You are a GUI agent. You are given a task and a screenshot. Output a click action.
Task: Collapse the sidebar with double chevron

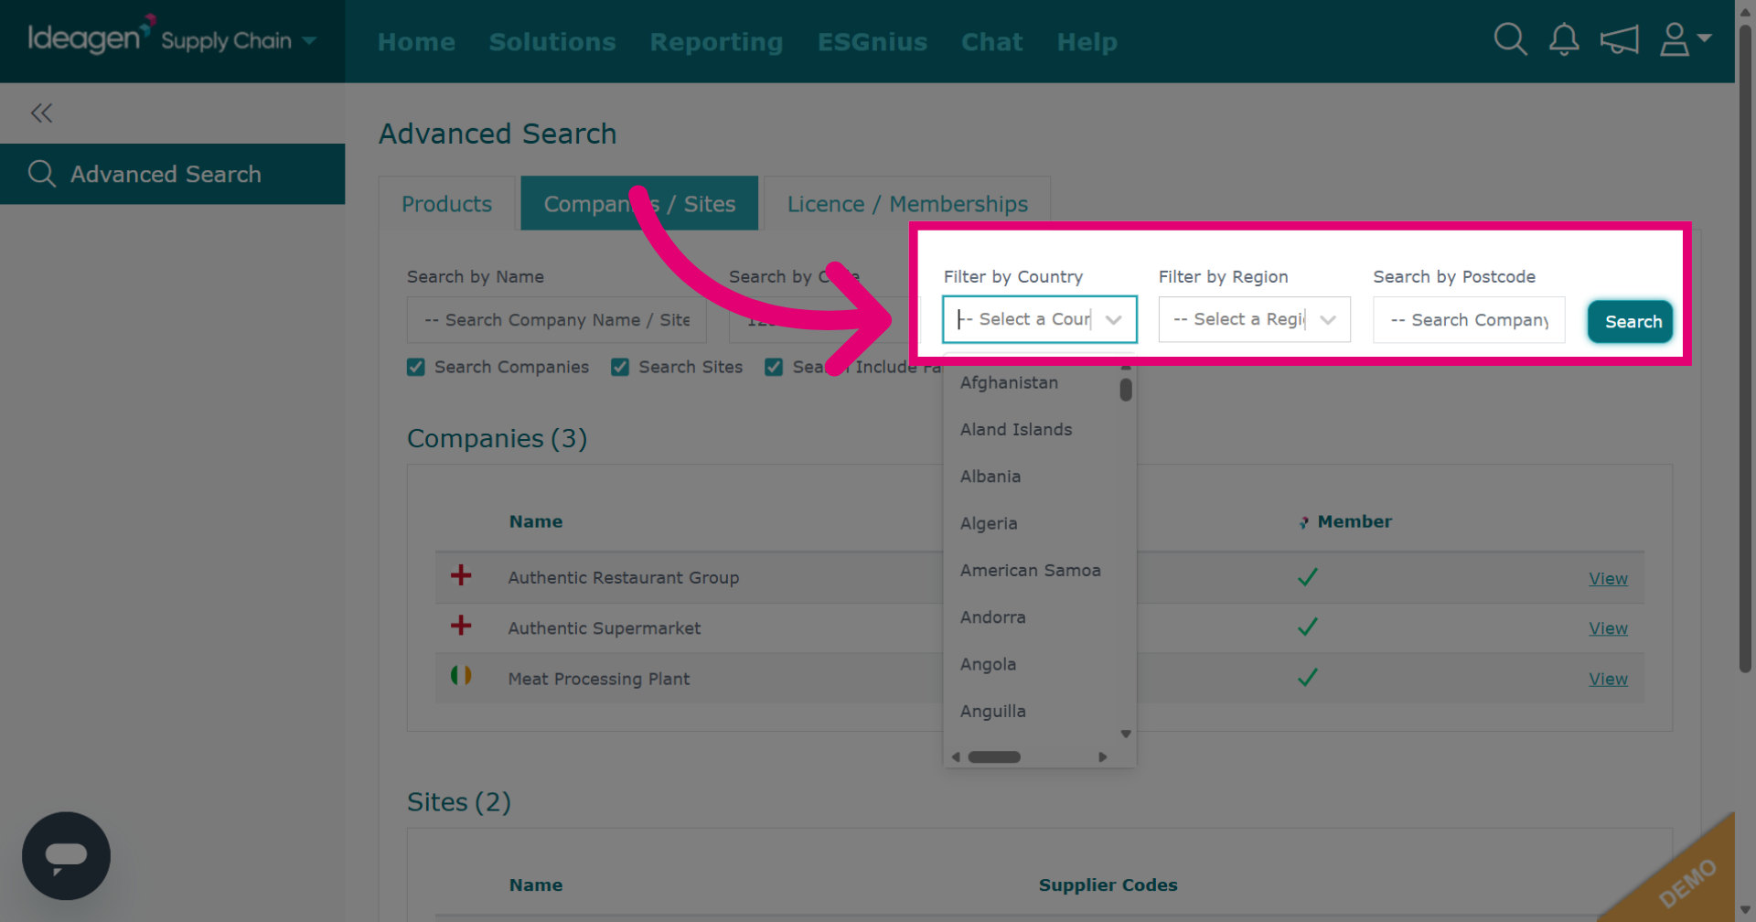[x=41, y=113]
